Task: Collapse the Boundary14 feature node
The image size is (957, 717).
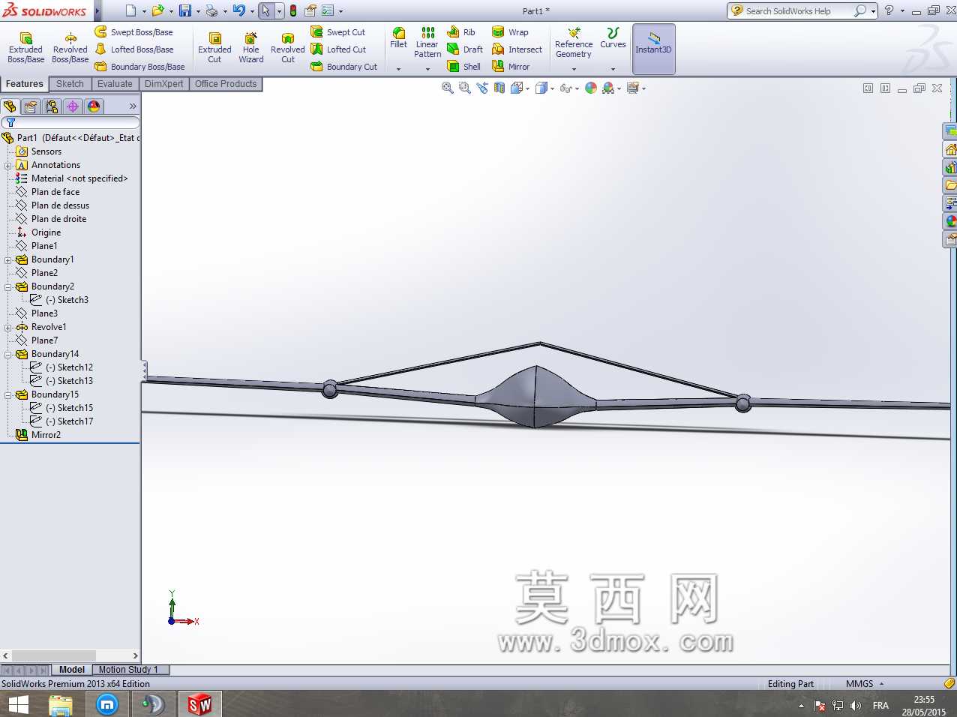Action: pyautogui.click(x=8, y=355)
